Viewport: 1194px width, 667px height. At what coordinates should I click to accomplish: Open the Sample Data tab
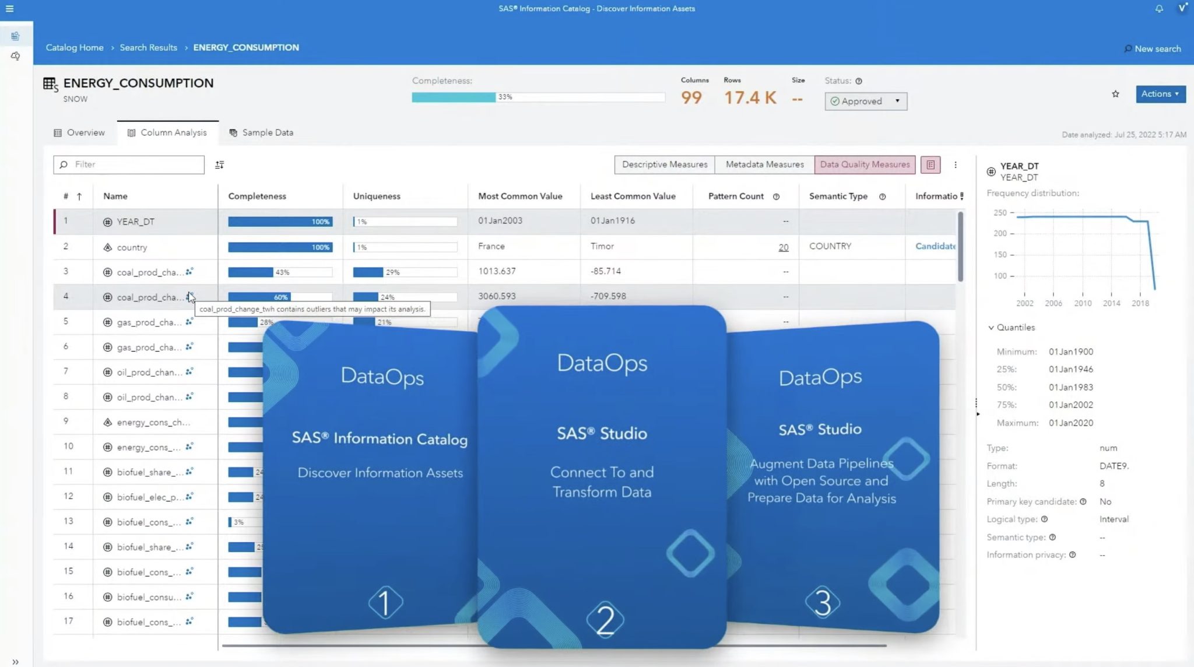point(261,132)
